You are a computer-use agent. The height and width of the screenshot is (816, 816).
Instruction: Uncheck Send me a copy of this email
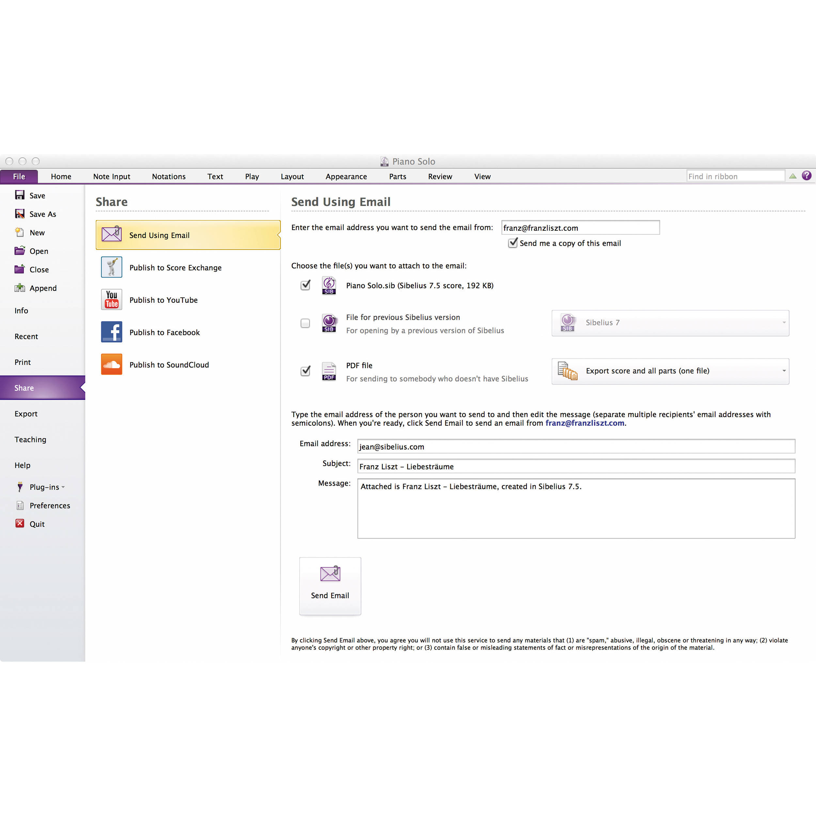coord(513,243)
